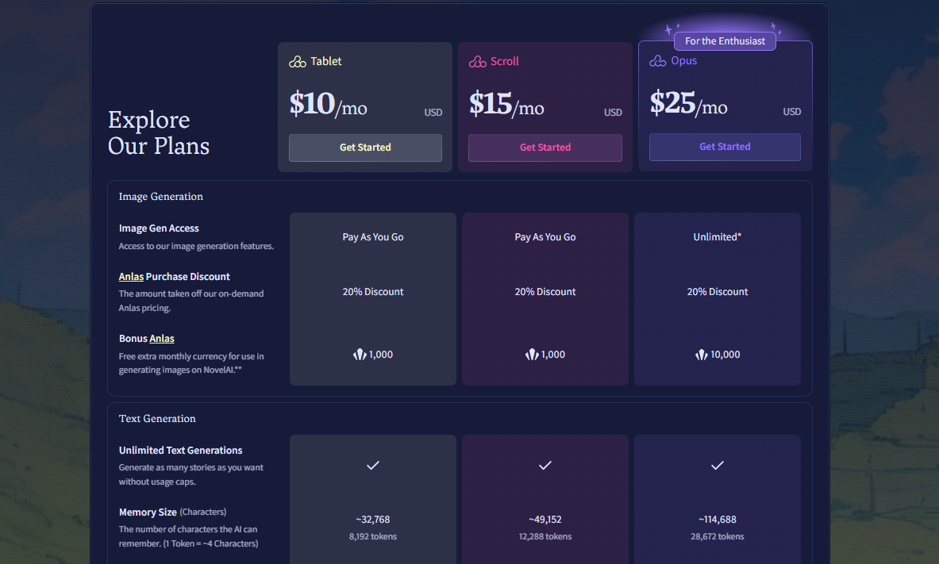Screen dimensions: 939x564
Task: Click the Image Gen Access label
Action: 159,228
